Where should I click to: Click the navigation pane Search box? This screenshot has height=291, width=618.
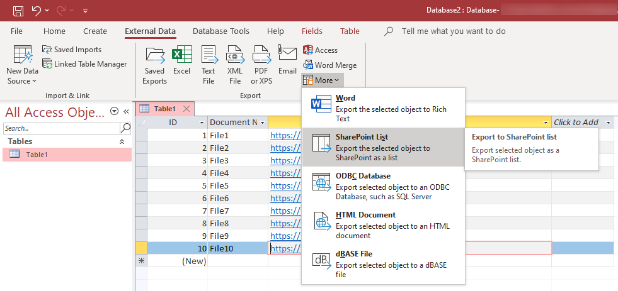(60, 128)
